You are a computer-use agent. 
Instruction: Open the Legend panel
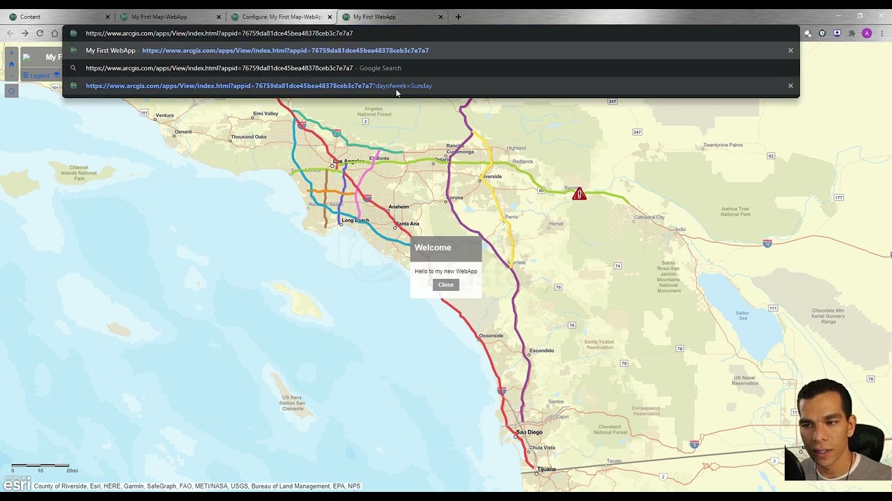click(x=36, y=75)
